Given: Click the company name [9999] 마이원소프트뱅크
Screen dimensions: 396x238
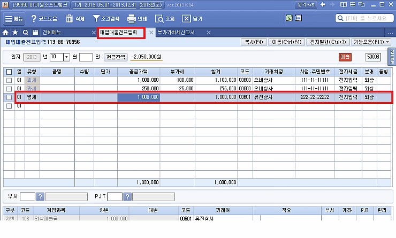Looking at the screenshot, I should (40, 5).
